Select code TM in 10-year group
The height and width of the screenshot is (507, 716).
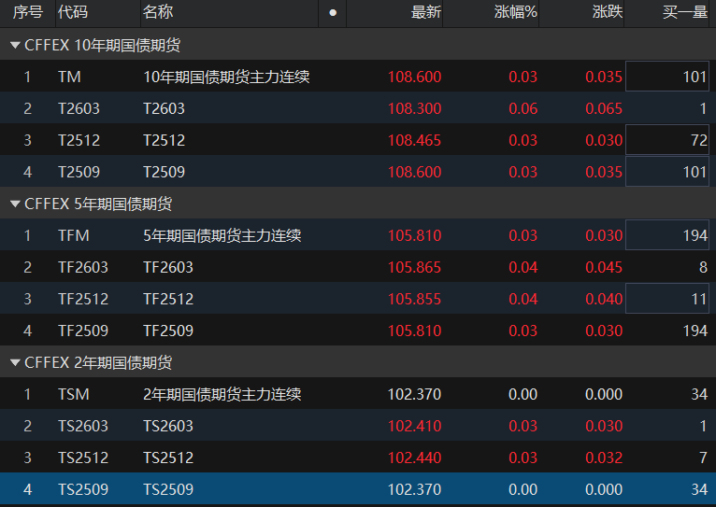coord(69,77)
